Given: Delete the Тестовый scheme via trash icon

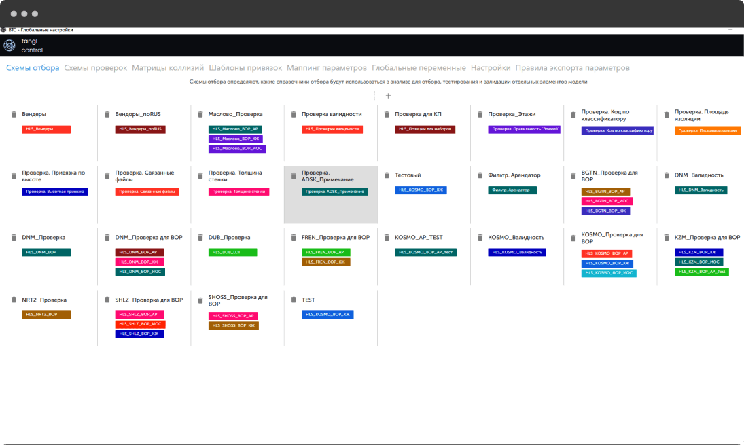Looking at the screenshot, I should (x=387, y=175).
